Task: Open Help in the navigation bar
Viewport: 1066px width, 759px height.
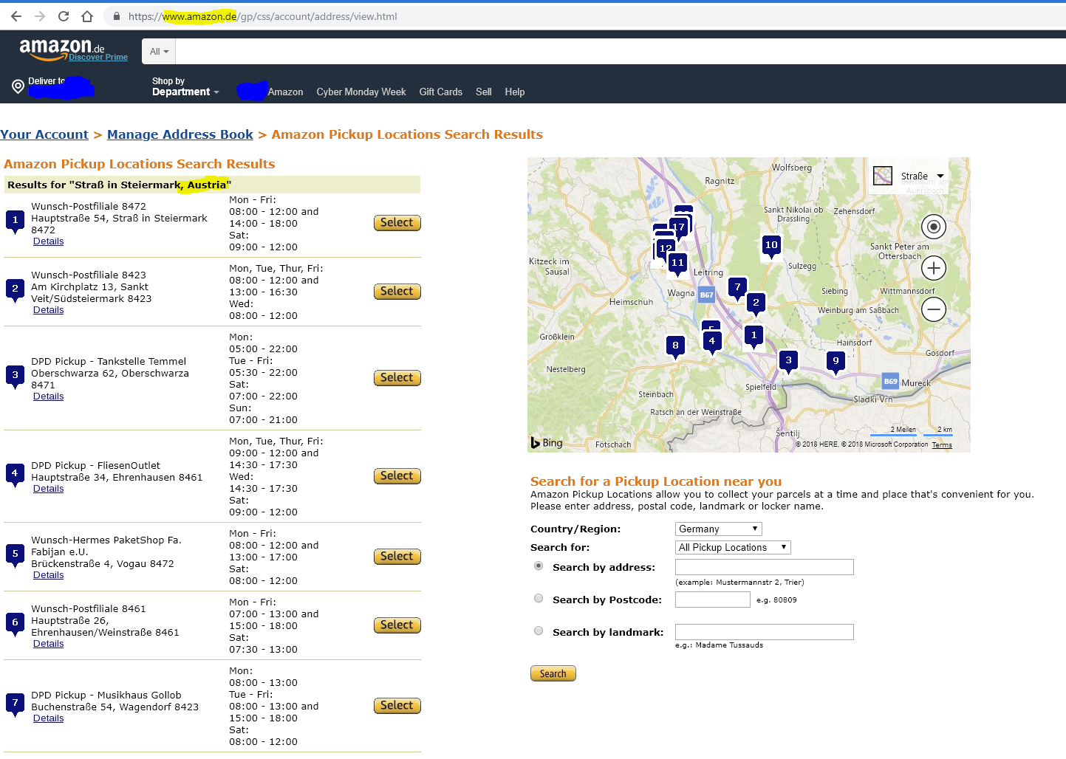Action: [x=514, y=92]
